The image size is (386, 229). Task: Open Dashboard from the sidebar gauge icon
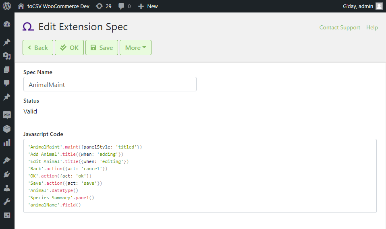coord(7,24)
